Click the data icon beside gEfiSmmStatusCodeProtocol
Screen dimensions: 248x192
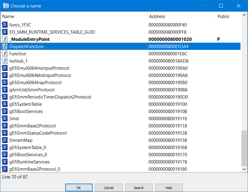[x=5, y=133]
